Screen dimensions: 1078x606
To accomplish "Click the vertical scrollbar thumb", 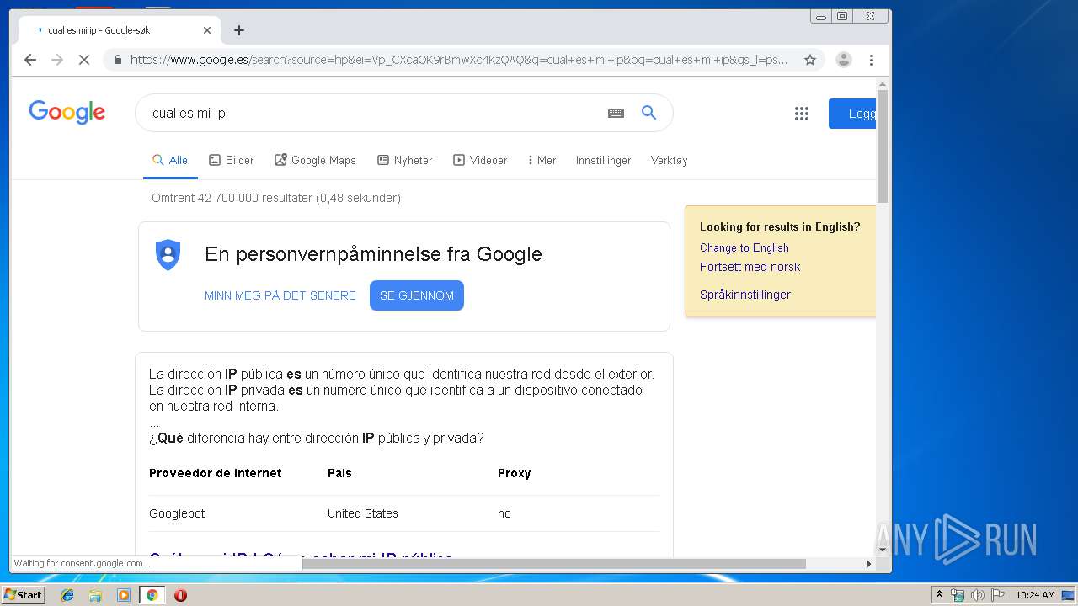I will coord(883,146).
